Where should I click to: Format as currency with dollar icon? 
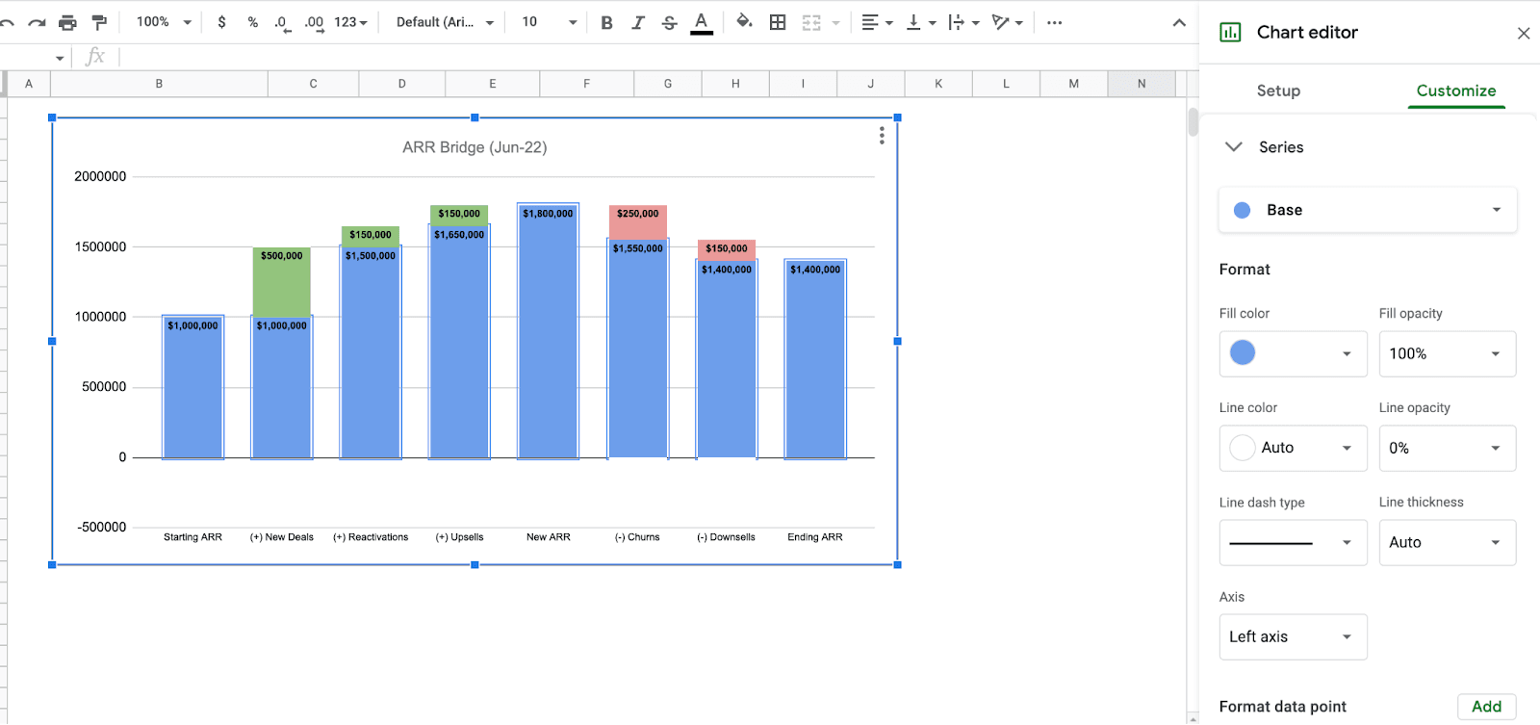pos(221,22)
